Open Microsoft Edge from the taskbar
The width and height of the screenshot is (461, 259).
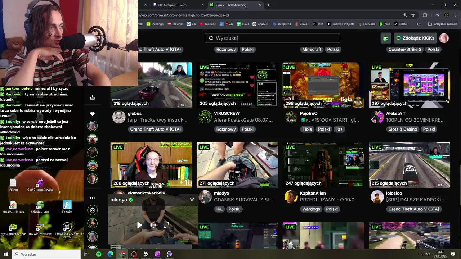pos(111,254)
